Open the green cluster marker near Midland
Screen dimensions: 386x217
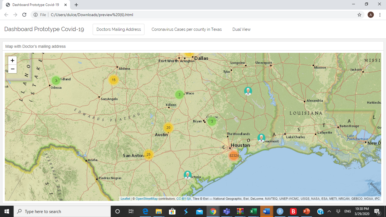pos(56,80)
